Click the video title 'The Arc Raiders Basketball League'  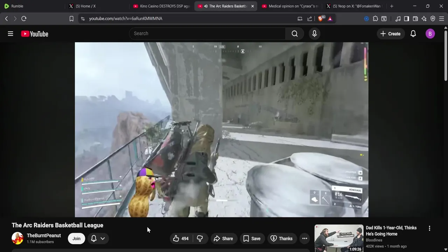(x=57, y=225)
